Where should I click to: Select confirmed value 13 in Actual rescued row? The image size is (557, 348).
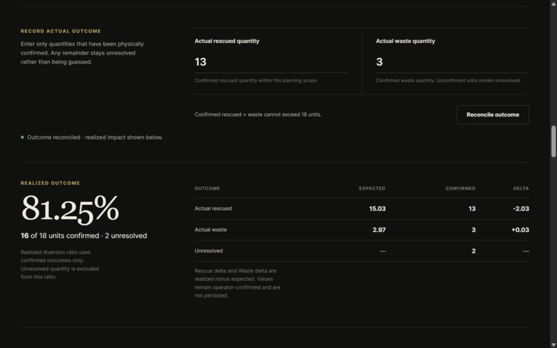(472, 209)
